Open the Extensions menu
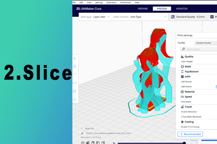 111,3
